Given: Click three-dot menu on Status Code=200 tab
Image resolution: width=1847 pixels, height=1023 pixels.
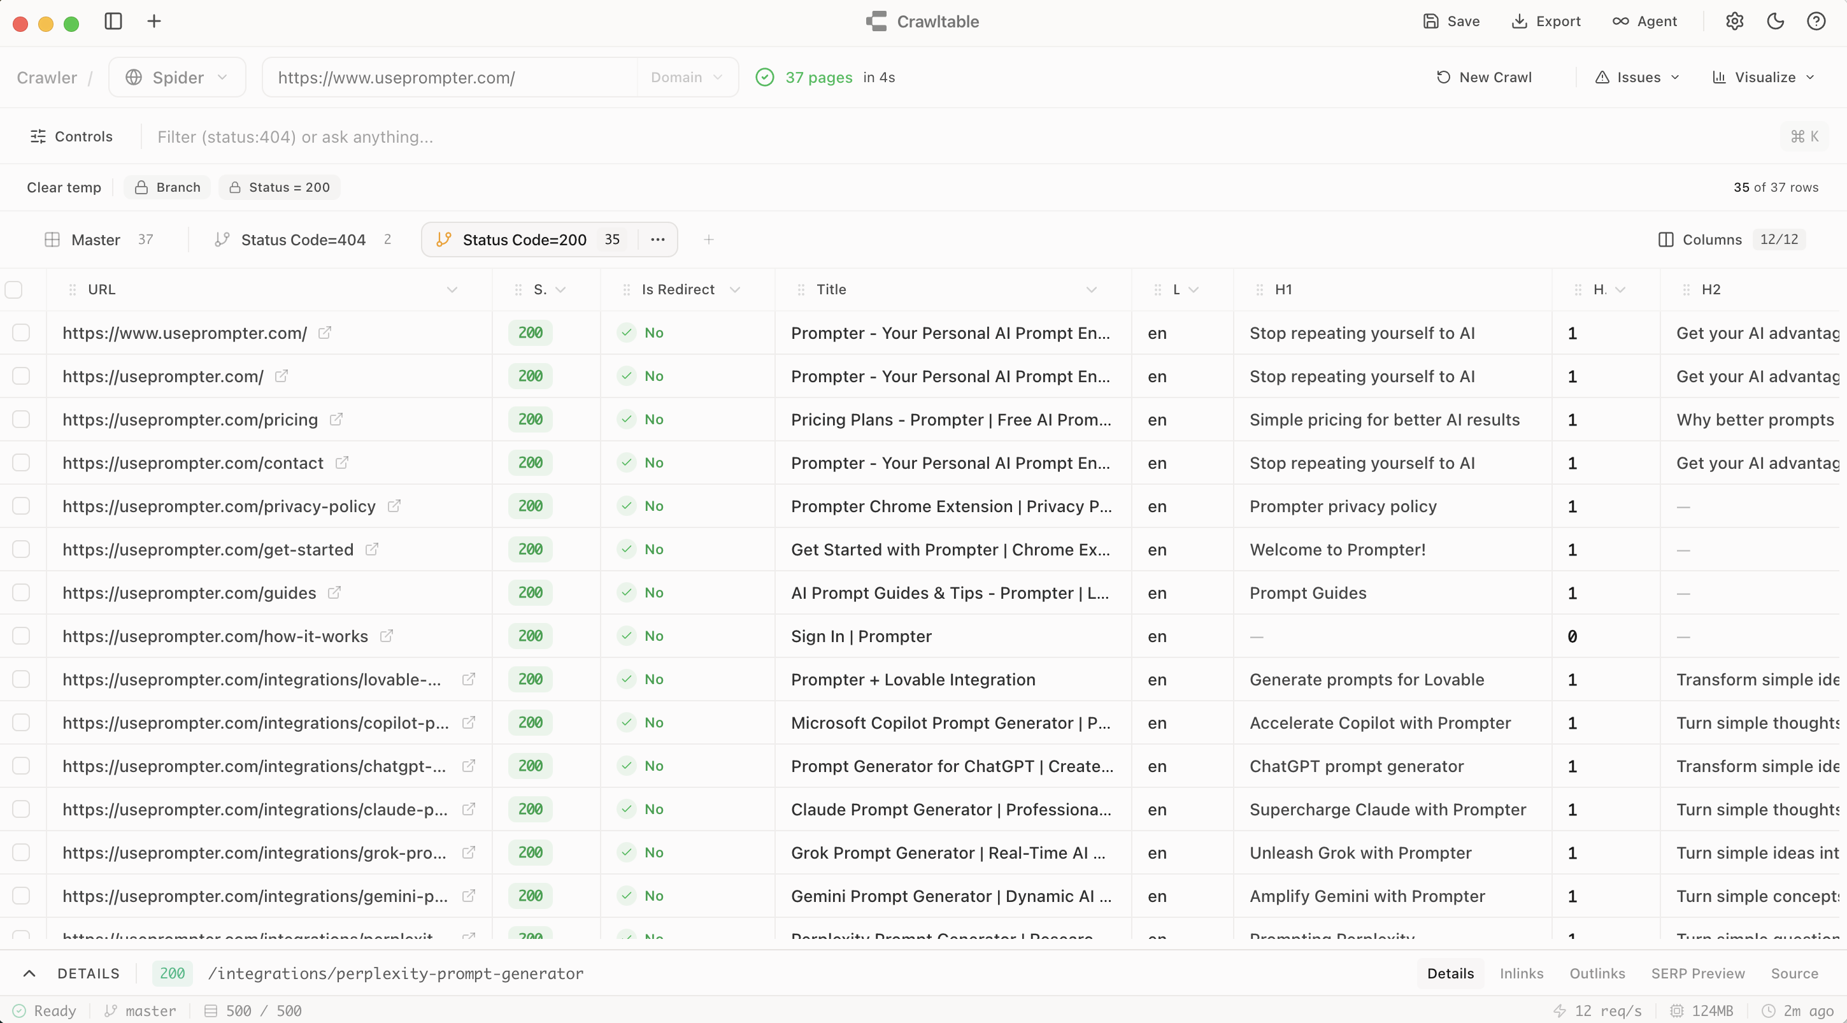Looking at the screenshot, I should click(657, 240).
